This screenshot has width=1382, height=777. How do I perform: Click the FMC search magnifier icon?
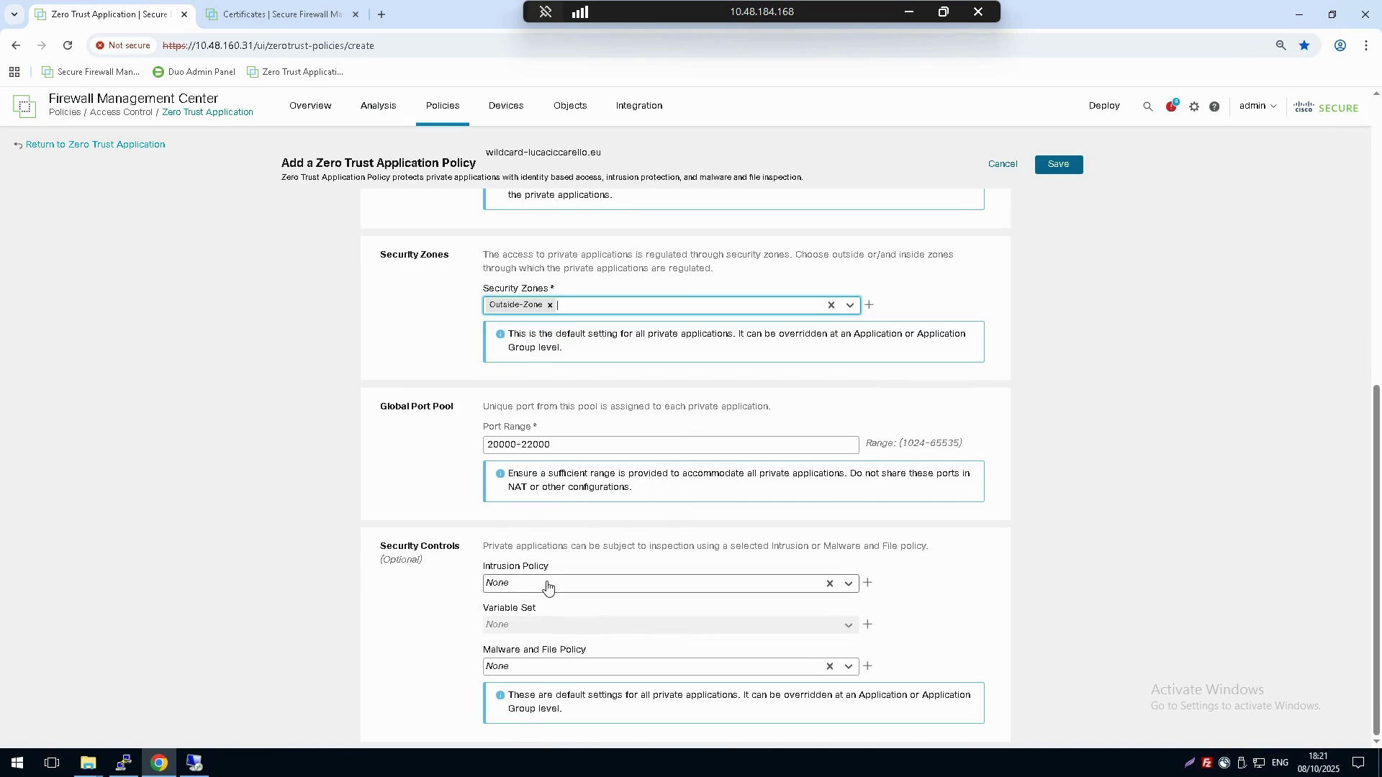pyautogui.click(x=1147, y=106)
